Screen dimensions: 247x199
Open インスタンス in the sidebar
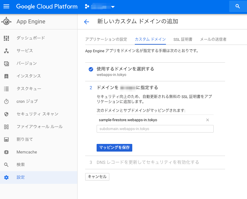point(38,76)
